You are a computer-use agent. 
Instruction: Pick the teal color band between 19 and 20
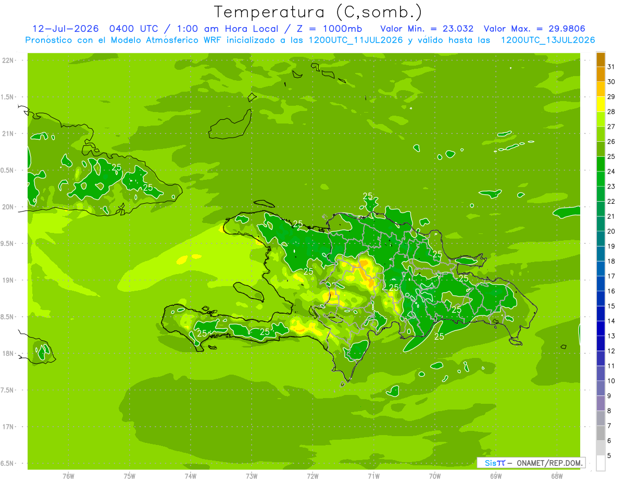pos(601,239)
